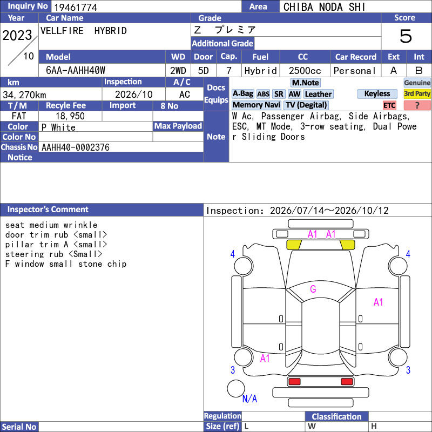
Task: Click the inspection period 2026/07/14~2026/10/12
Action: (x=329, y=211)
